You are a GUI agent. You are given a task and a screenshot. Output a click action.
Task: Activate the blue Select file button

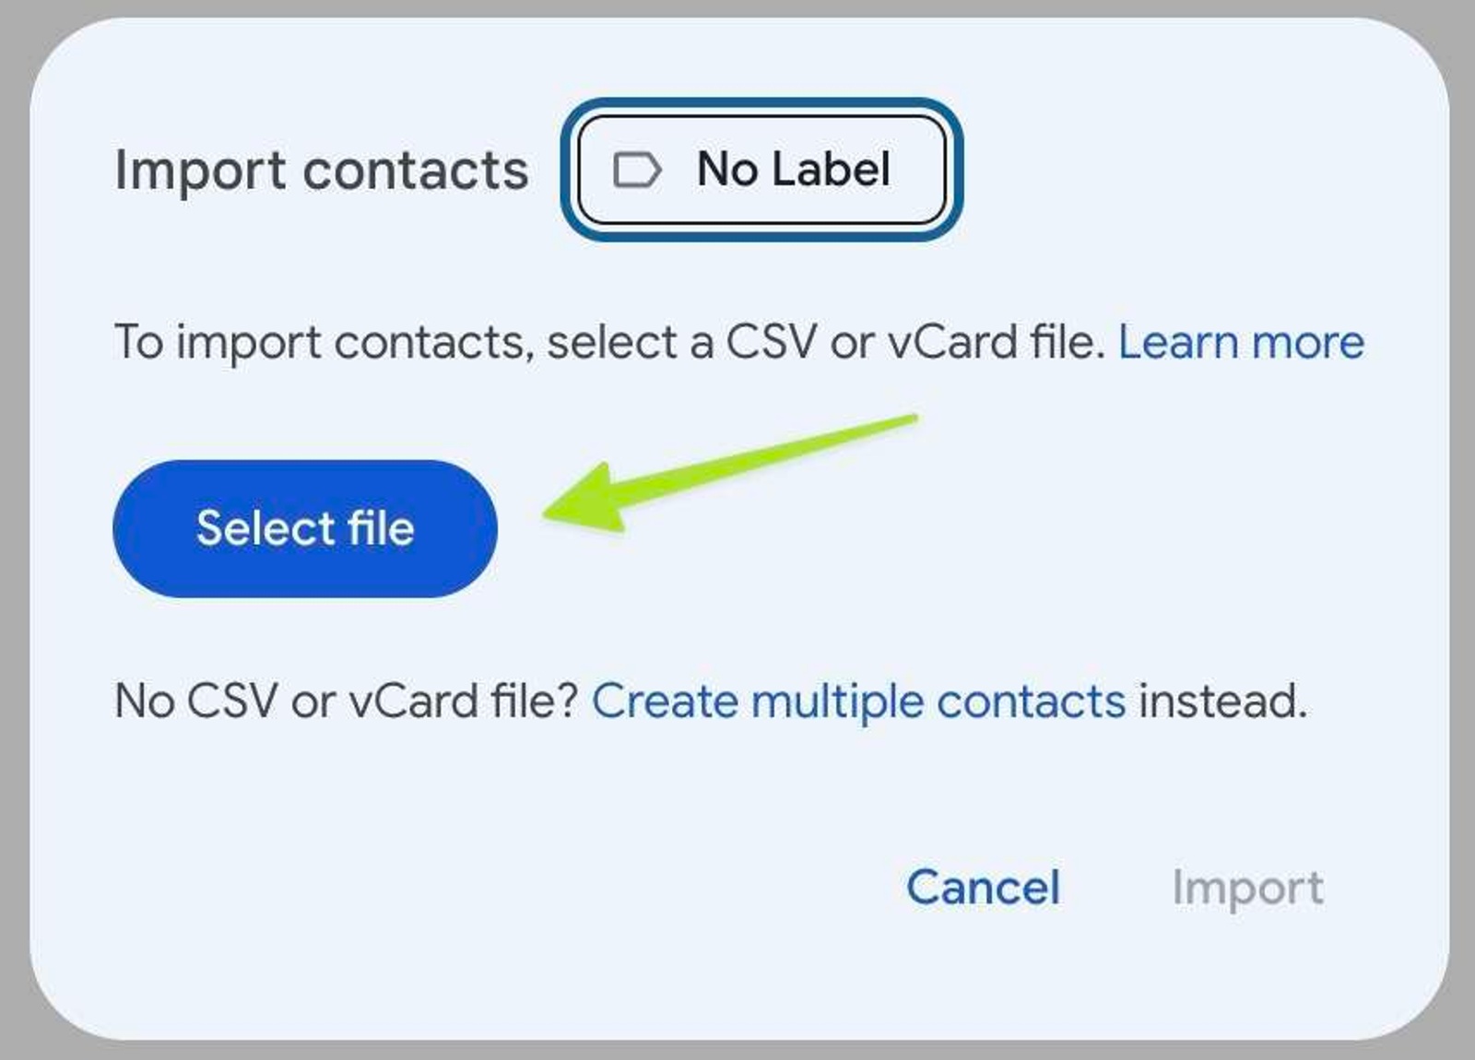tap(306, 527)
